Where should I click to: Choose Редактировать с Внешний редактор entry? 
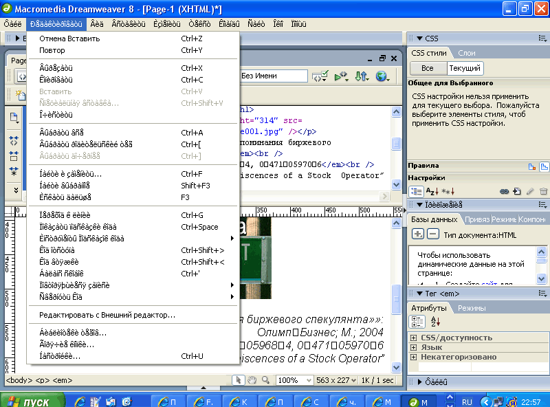click(x=133, y=315)
